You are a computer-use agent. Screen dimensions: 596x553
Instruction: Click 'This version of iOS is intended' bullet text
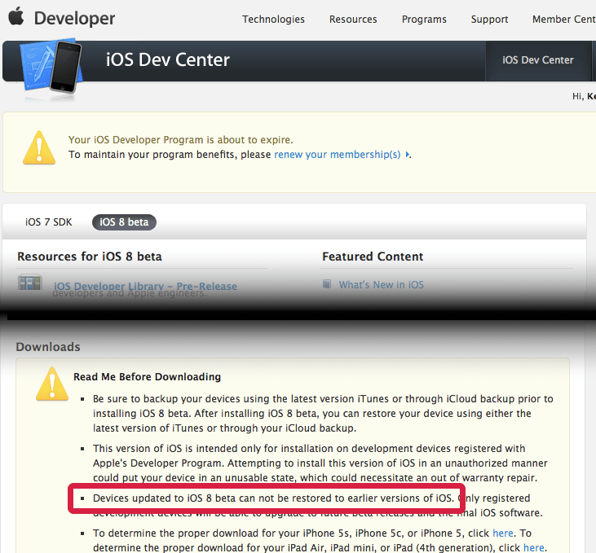coord(320,463)
